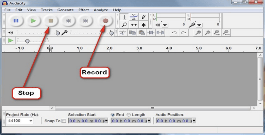Image resolution: width=265 pixels, height=135 pixels.
Task: Click the 3.0 mark on timeline ruler
Action: (x=139, y=48)
